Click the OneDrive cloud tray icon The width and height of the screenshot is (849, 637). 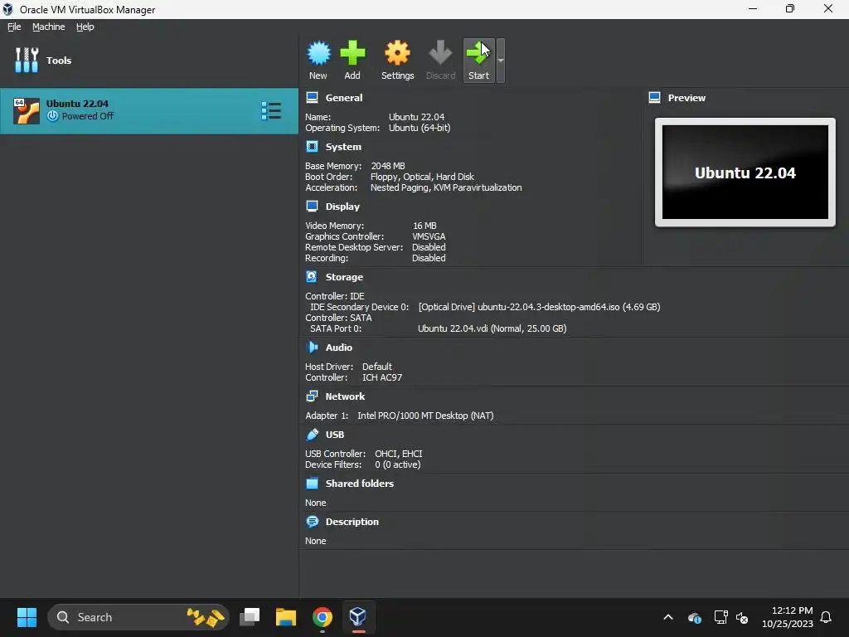[x=695, y=617]
